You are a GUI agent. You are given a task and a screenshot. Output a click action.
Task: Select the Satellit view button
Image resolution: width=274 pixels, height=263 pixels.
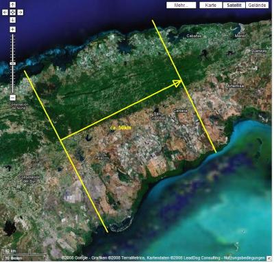[234, 5]
